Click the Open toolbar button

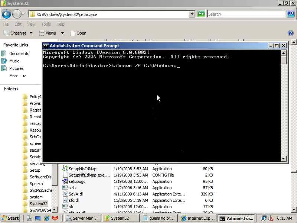78,33
